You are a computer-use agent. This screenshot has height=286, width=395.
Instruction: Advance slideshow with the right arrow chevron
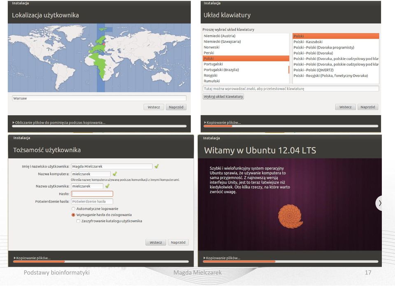379,203
